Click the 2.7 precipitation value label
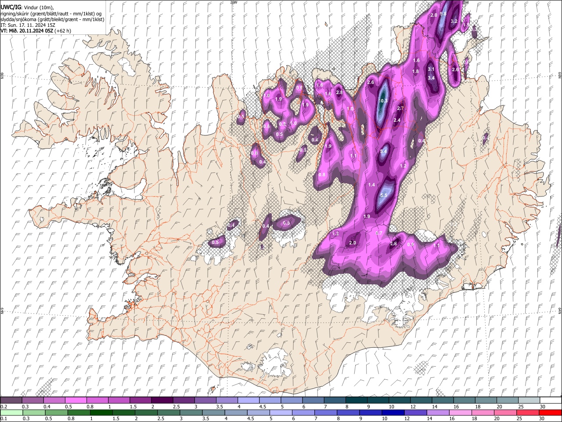Viewport: 562px width, 422px height. pos(400,108)
